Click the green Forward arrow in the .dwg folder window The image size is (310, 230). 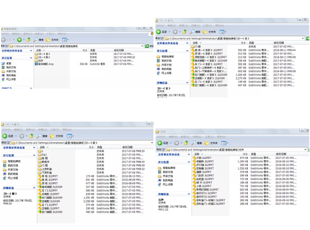(19, 40)
